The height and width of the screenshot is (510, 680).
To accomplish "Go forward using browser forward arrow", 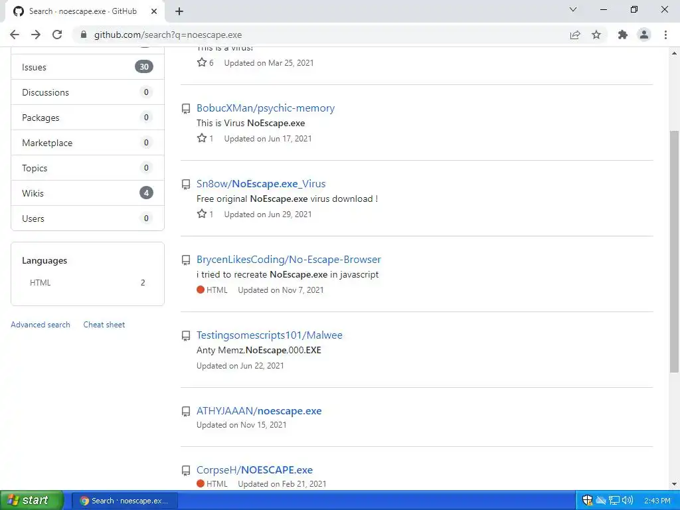I will (x=36, y=35).
